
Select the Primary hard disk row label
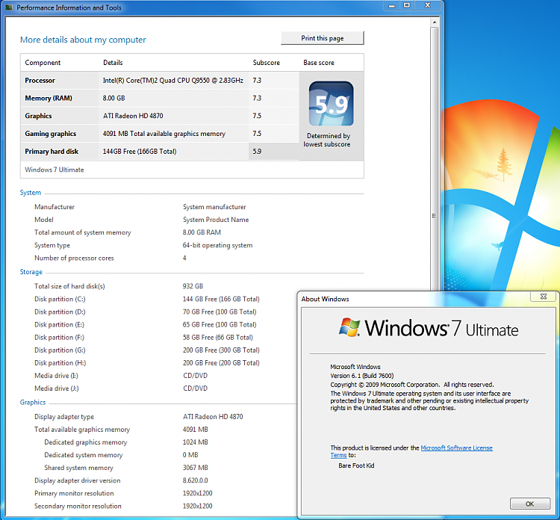pyautogui.click(x=52, y=152)
